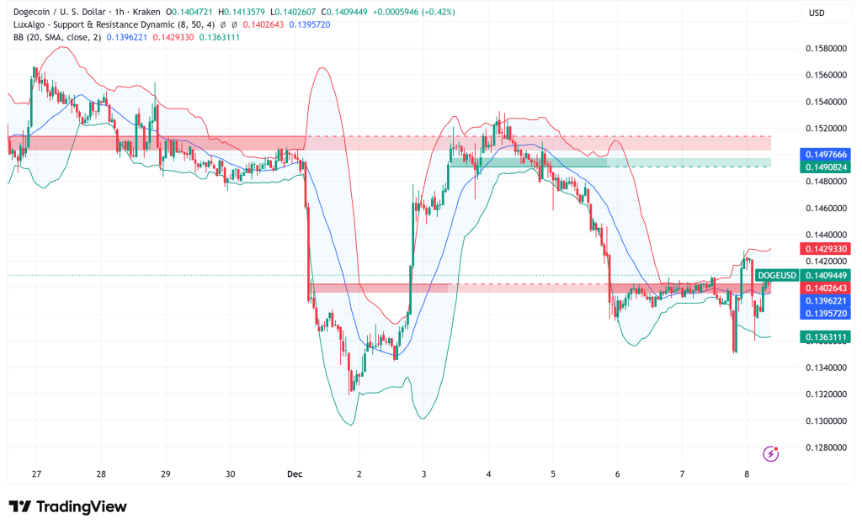The width and height of the screenshot is (862, 529).
Task: Click the purple lightning quick-action icon
Action: pyautogui.click(x=769, y=453)
